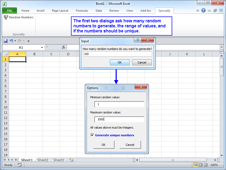Switch to Sheet2 worksheet tab

point(43,160)
